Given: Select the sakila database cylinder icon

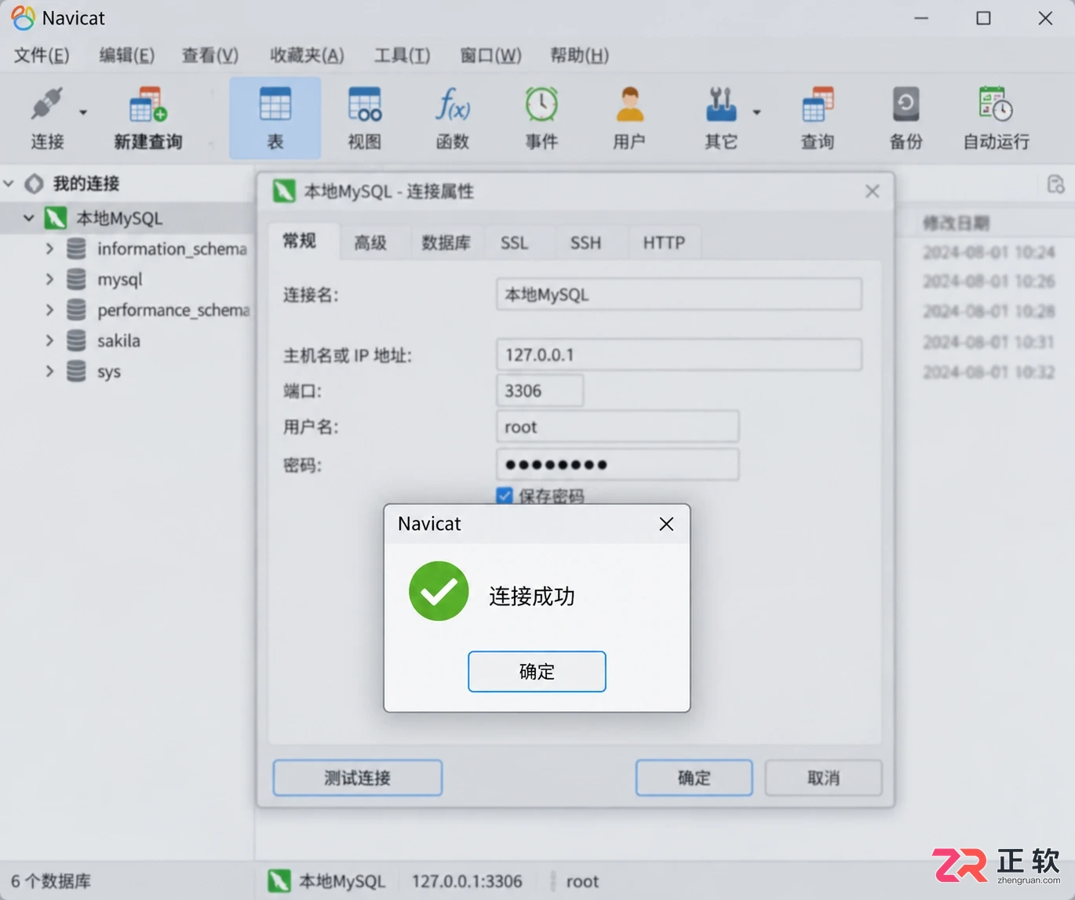Looking at the screenshot, I should (x=76, y=340).
